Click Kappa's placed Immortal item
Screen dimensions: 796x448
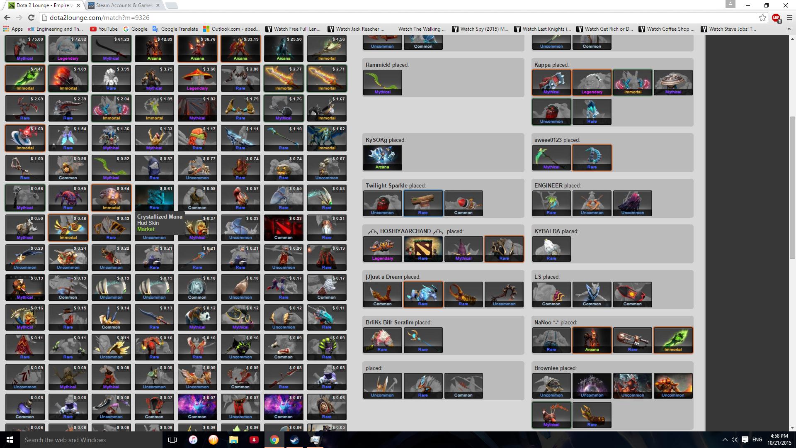click(x=632, y=83)
